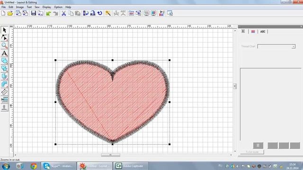Select the point edit tool
The image size is (303, 170).
(4, 38)
